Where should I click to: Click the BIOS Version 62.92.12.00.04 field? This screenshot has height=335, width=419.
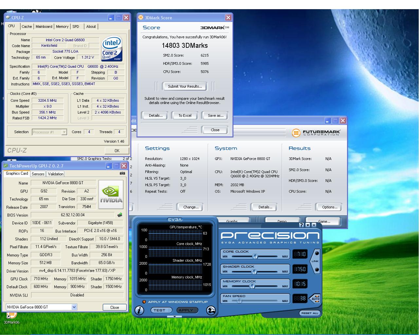73,215
